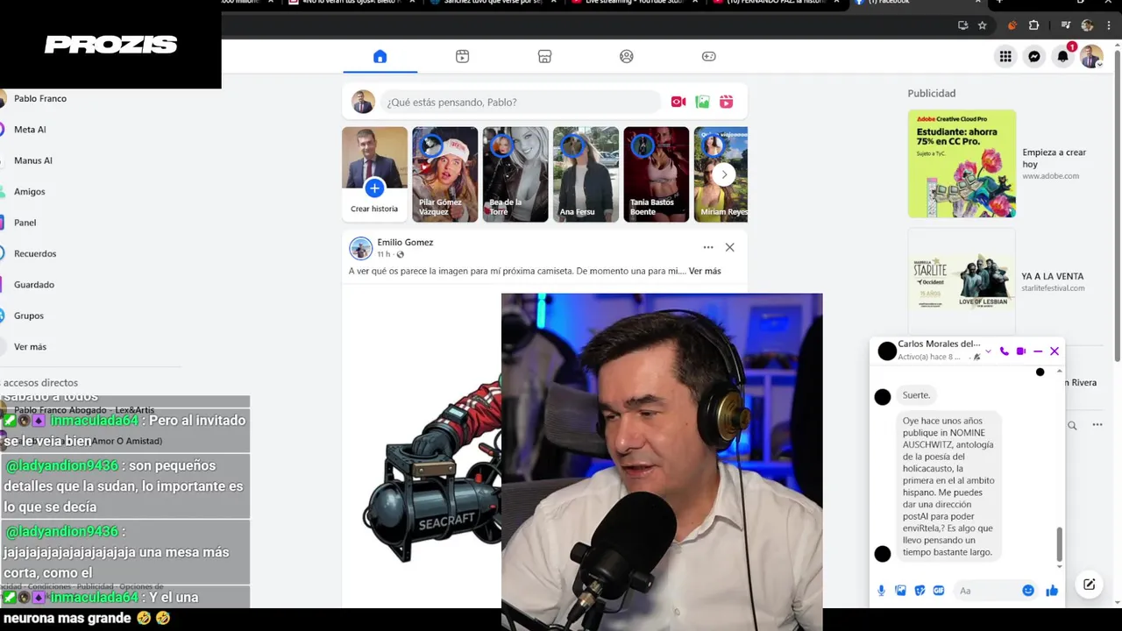Open the Adobe Creative Cloud Pro ad
The image size is (1122, 631).
(x=962, y=163)
